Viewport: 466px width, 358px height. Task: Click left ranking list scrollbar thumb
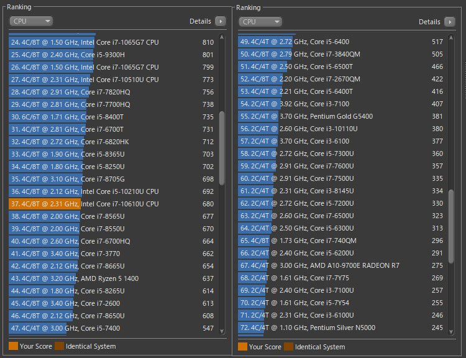click(222, 148)
